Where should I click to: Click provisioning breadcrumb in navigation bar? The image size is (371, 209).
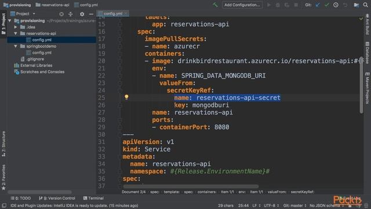coord(17,5)
